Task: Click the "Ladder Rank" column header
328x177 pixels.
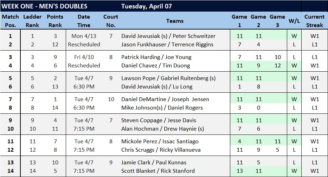Action: [32, 21]
